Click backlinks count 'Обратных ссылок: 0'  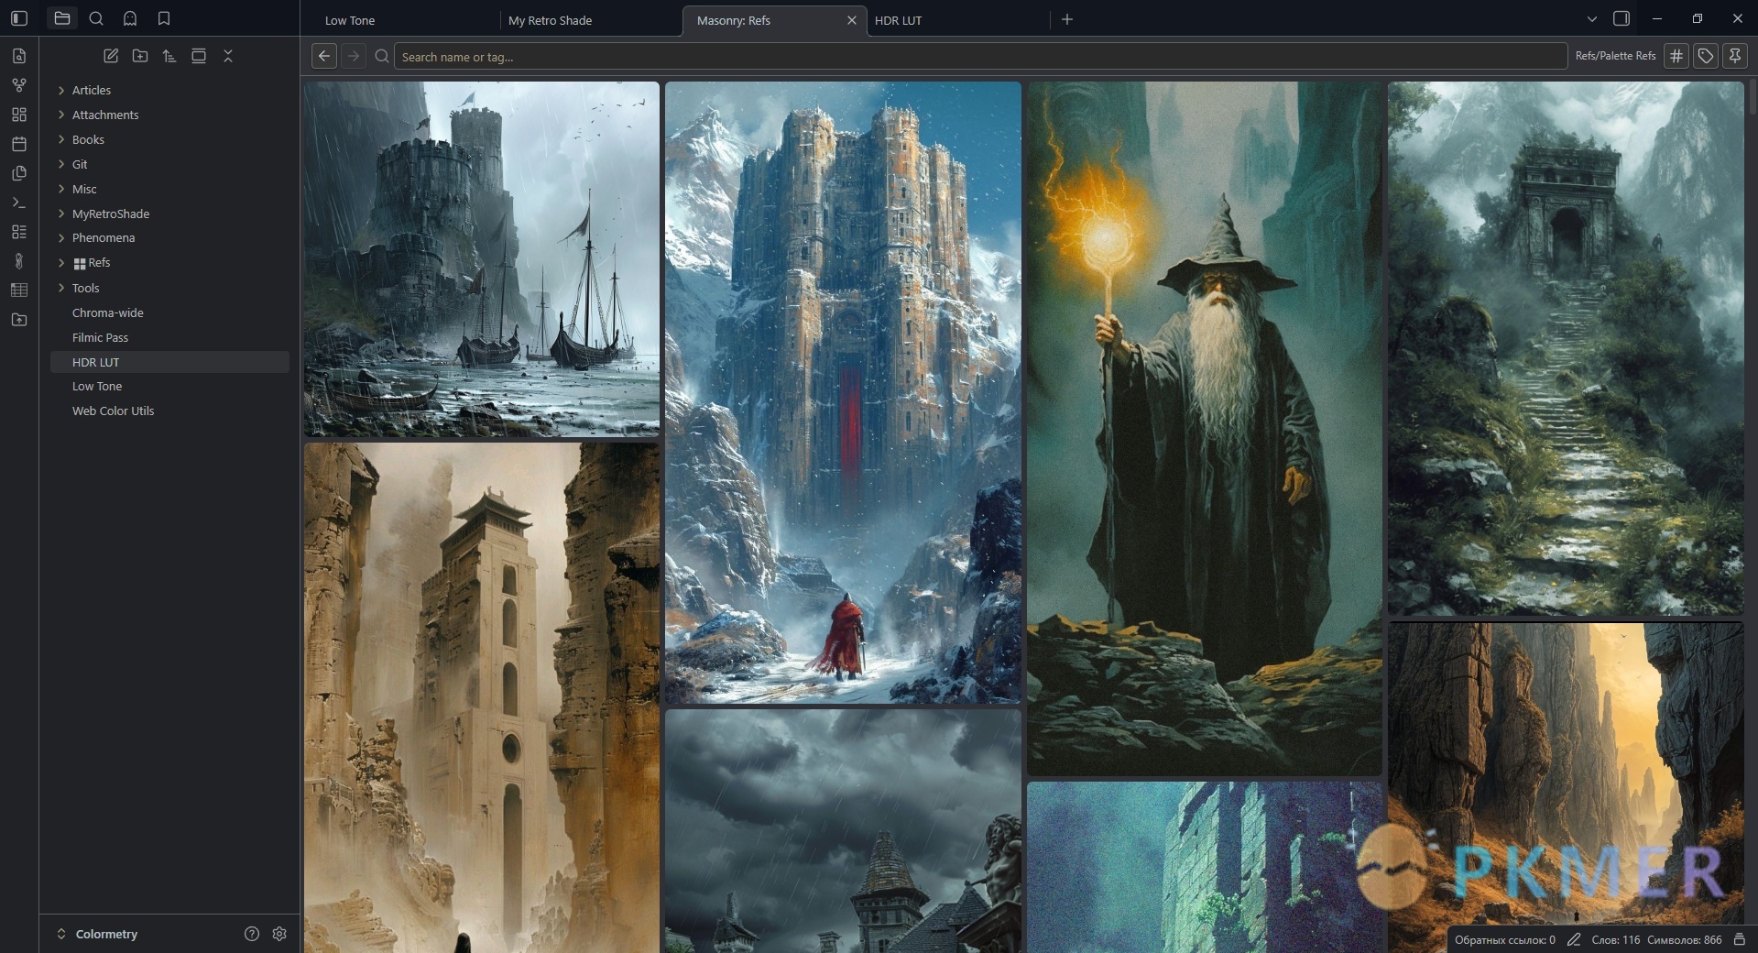(x=1504, y=939)
